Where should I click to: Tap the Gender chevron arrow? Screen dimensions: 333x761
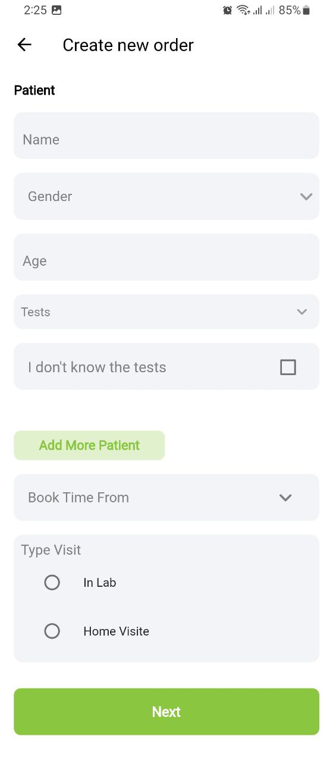[306, 197]
